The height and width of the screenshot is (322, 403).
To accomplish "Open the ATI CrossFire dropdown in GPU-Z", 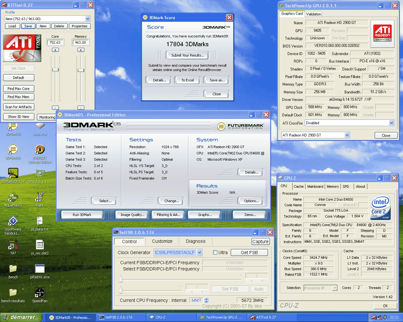I will click(391, 123).
